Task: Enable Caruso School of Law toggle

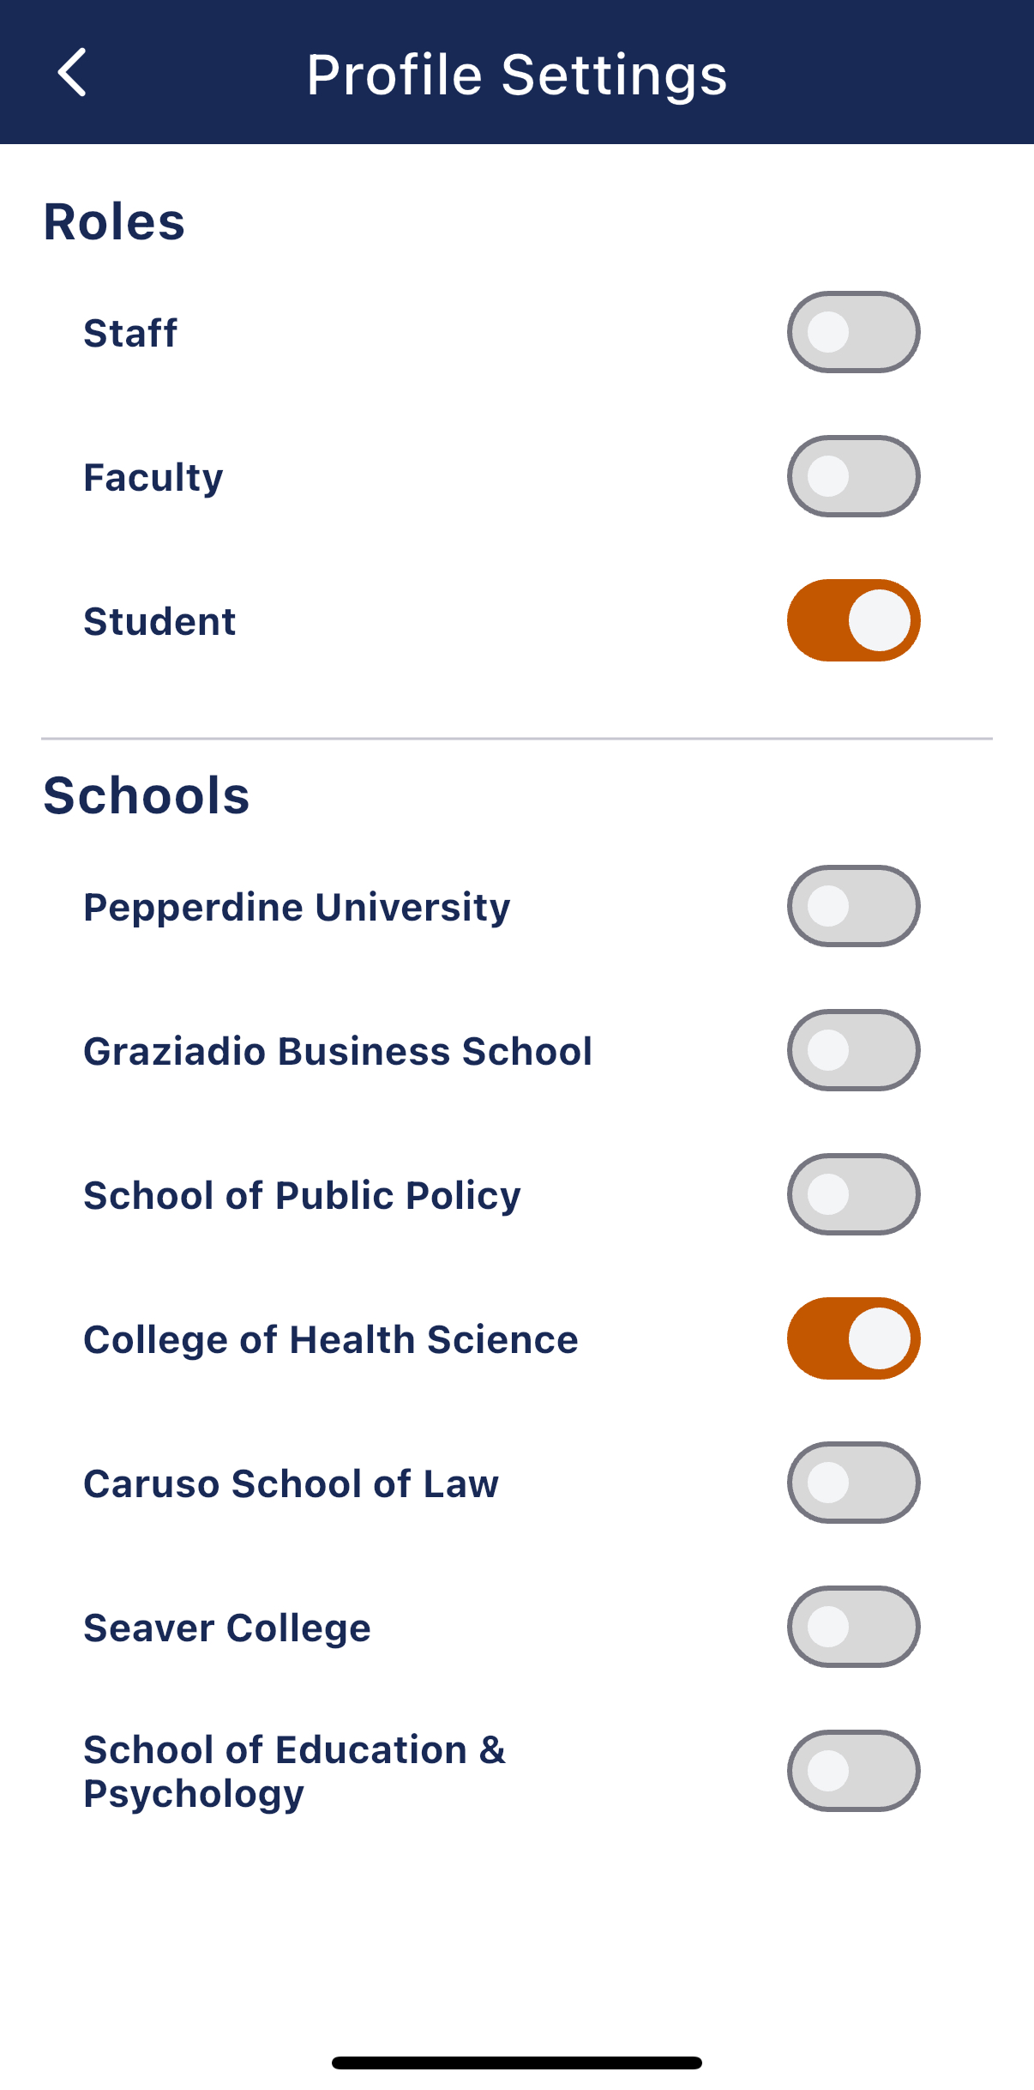Action: click(x=853, y=1483)
